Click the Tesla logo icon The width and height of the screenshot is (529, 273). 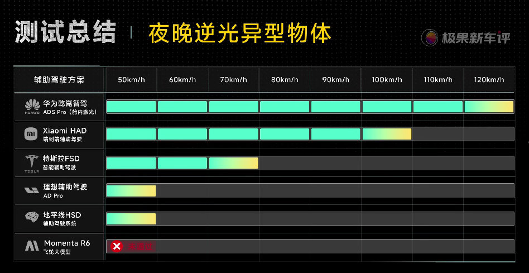point(32,163)
